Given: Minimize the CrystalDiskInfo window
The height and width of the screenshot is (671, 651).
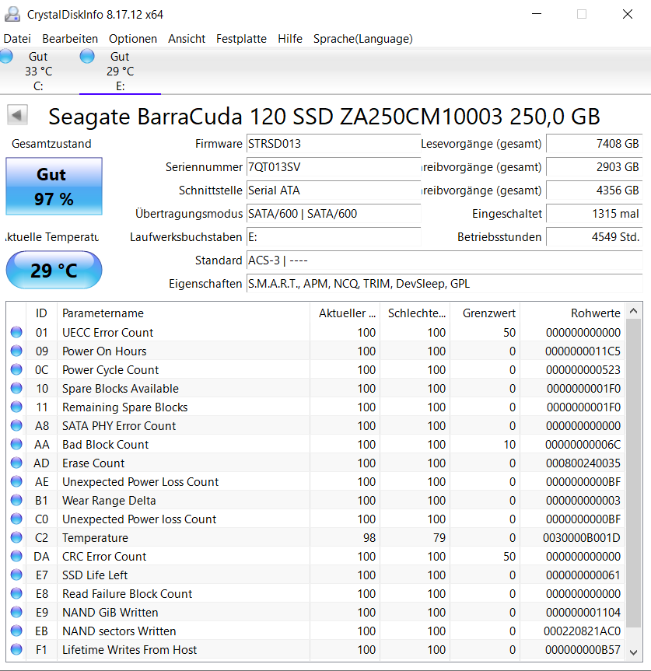Looking at the screenshot, I should pos(537,14).
